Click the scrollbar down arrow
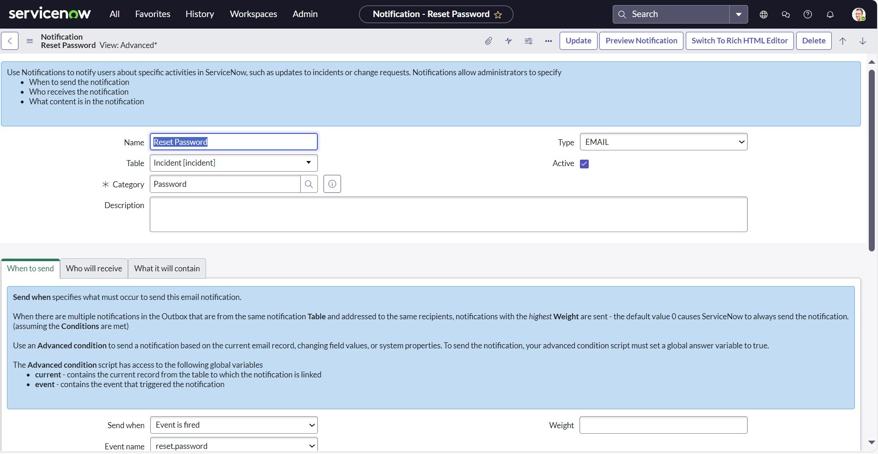Viewport: 878px width, 454px height. 872,442
